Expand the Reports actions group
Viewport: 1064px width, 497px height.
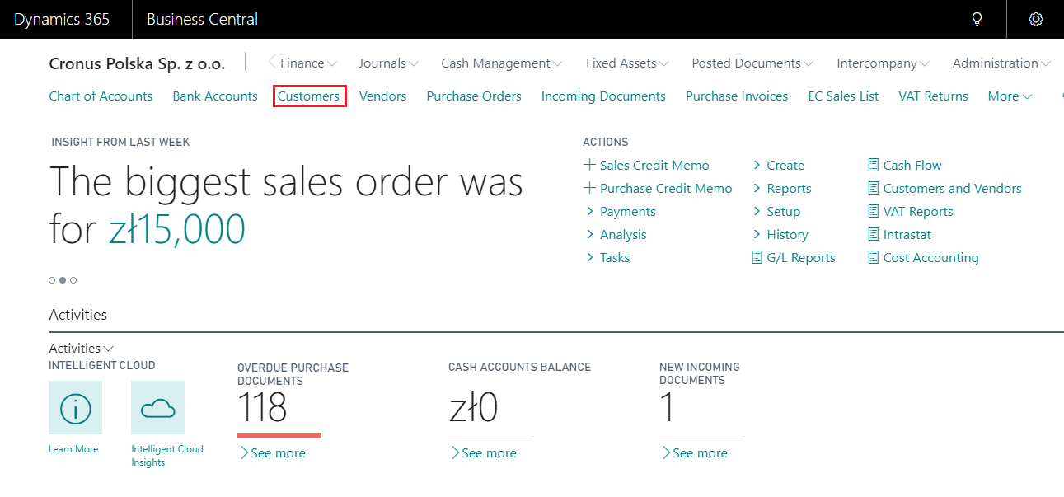(781, 188)
